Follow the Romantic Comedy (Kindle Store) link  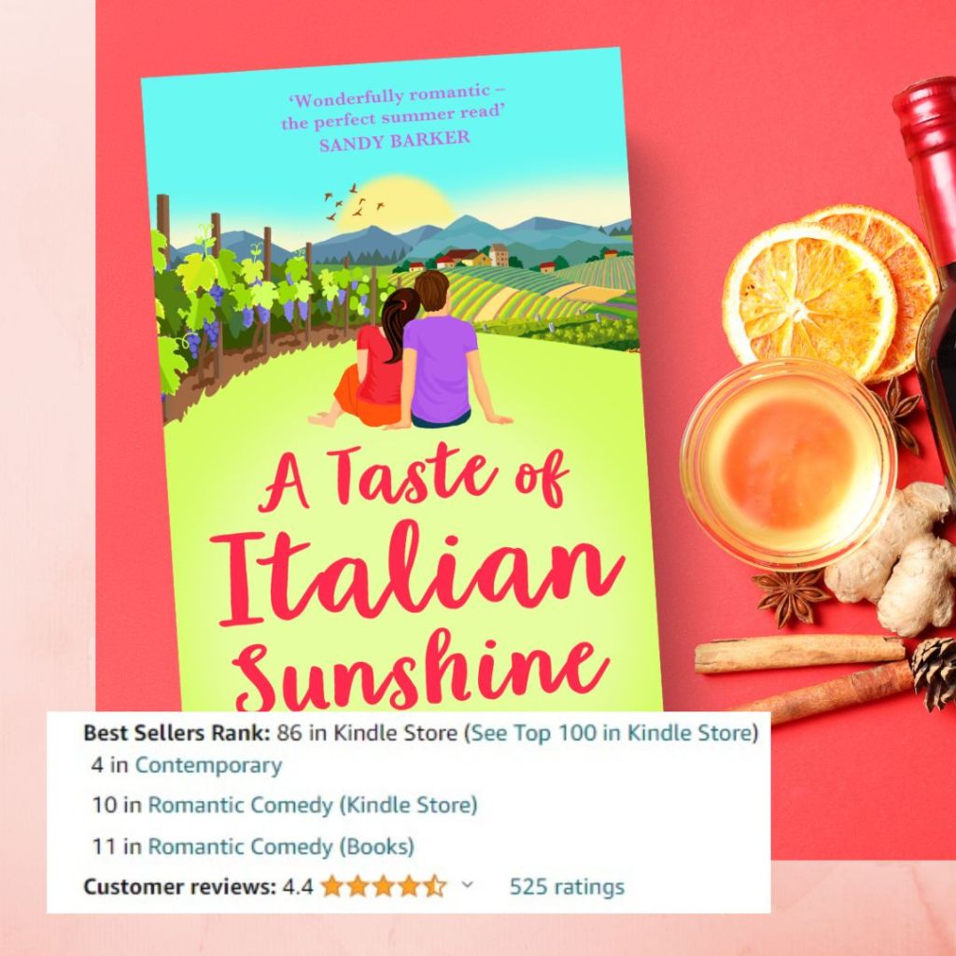pyautogui.click(x=312, y=805)
